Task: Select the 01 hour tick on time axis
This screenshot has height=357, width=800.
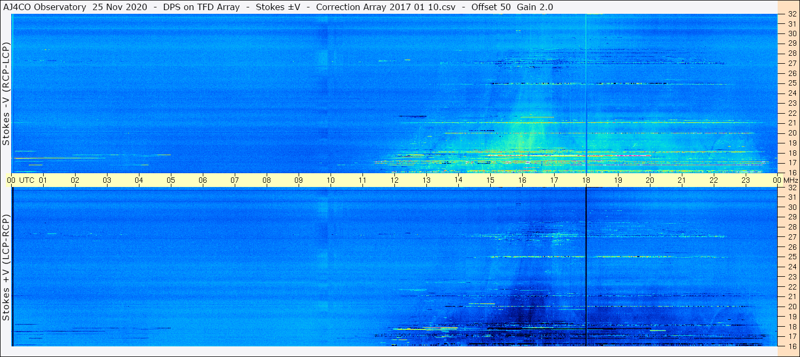Action: (x=43, y=180)
